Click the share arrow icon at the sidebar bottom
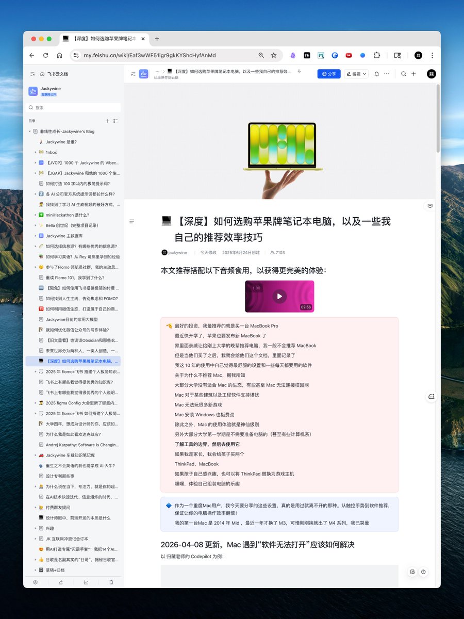This screenshot has height=619, width=464. pyautogui.click(x=61, y=582)
